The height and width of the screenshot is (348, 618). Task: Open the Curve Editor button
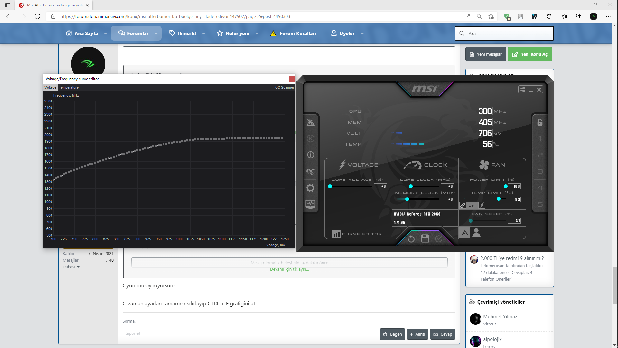358,234
